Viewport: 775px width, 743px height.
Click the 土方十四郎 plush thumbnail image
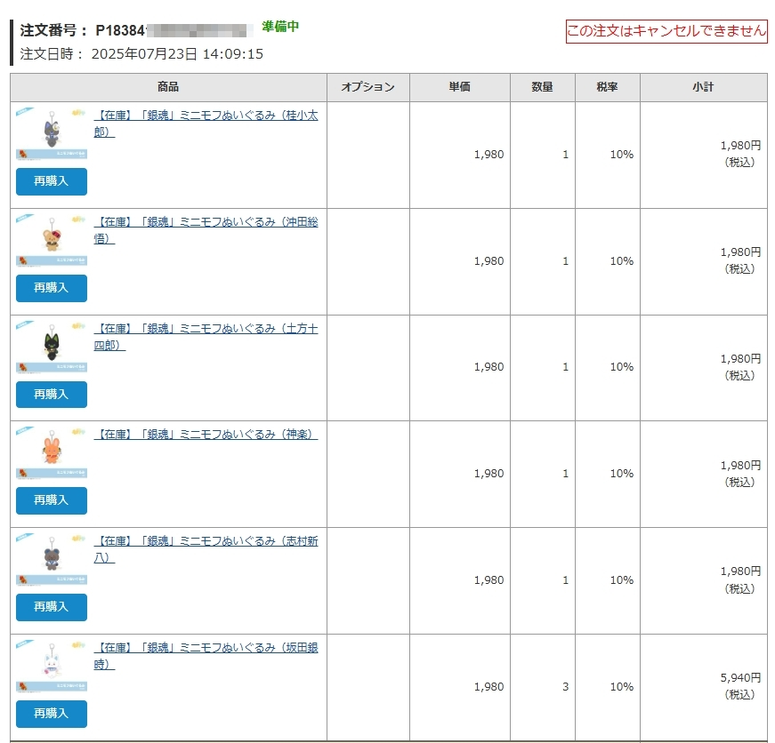click(52, 347)
